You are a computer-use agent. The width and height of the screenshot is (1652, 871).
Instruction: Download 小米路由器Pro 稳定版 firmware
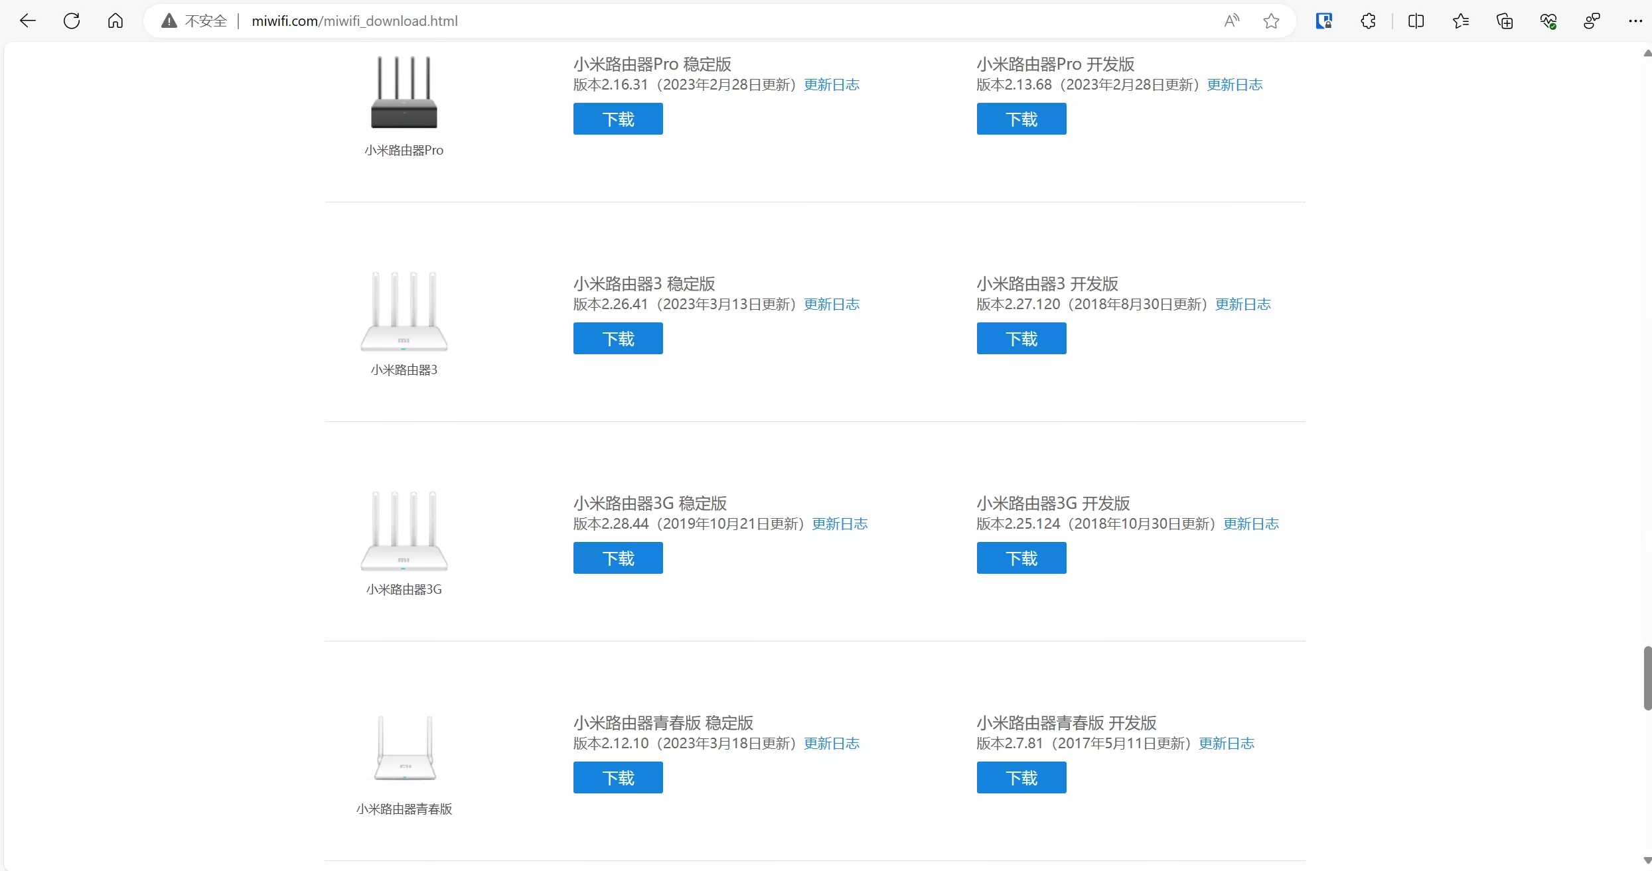pyautogui.click(x=617, y=119)
